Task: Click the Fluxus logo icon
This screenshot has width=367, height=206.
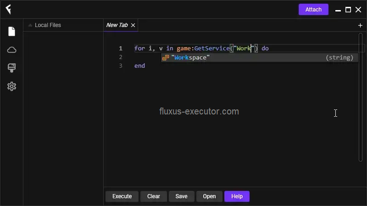Action: tap(8, 10)
